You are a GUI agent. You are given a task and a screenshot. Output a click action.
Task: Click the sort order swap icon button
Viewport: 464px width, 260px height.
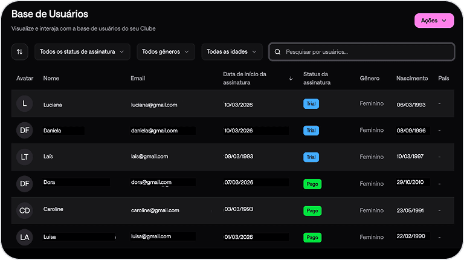19,52
